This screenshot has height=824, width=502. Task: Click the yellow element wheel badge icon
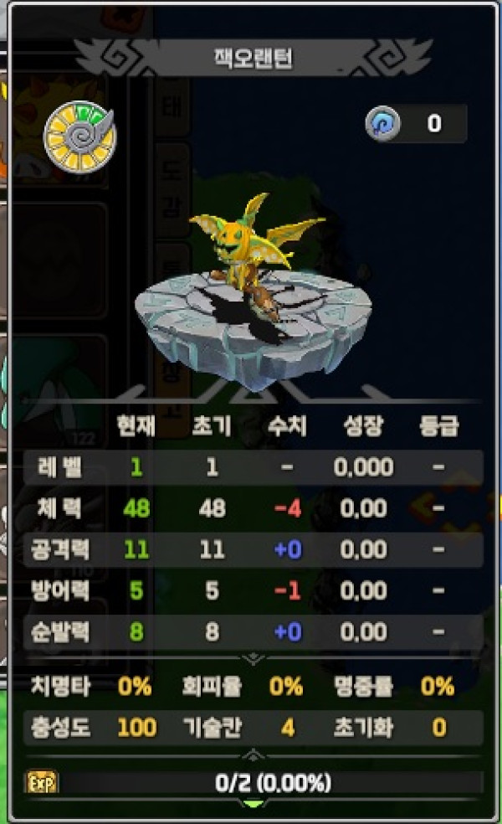click(x=79, y=137)
